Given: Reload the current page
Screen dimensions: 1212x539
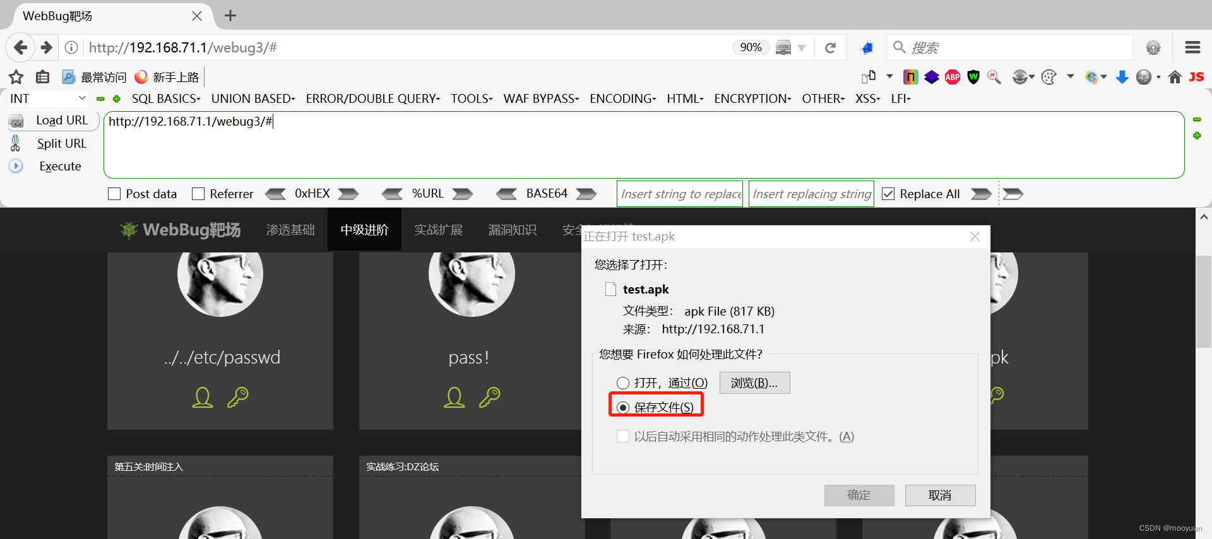Looking at the screenshot, I should [831, 47].
